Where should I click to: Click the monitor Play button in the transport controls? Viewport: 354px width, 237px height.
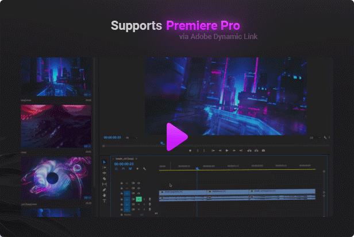point(227,150)
